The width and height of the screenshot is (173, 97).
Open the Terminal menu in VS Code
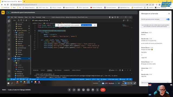coord(38,17)
